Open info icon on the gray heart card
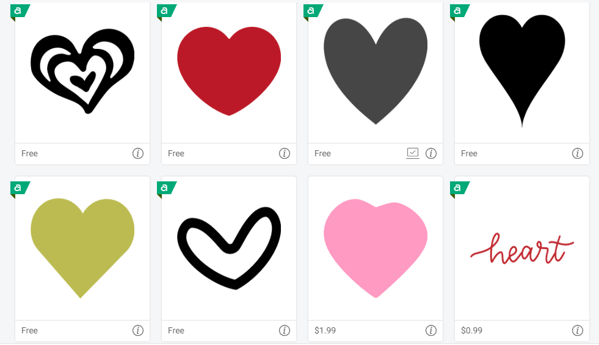Image resolution: width=599 pixels, height=345 pixels. pyautogui.click(x=431, y=154)
